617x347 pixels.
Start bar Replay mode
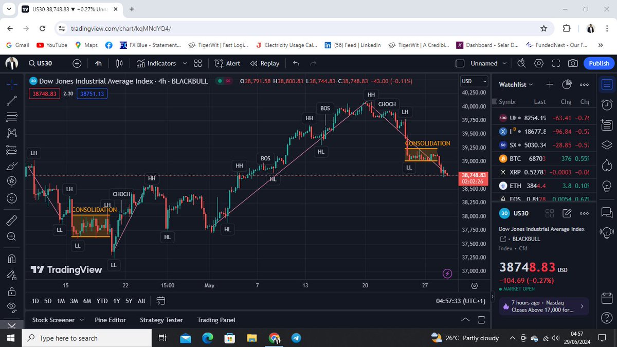click(x=264, y=63)
